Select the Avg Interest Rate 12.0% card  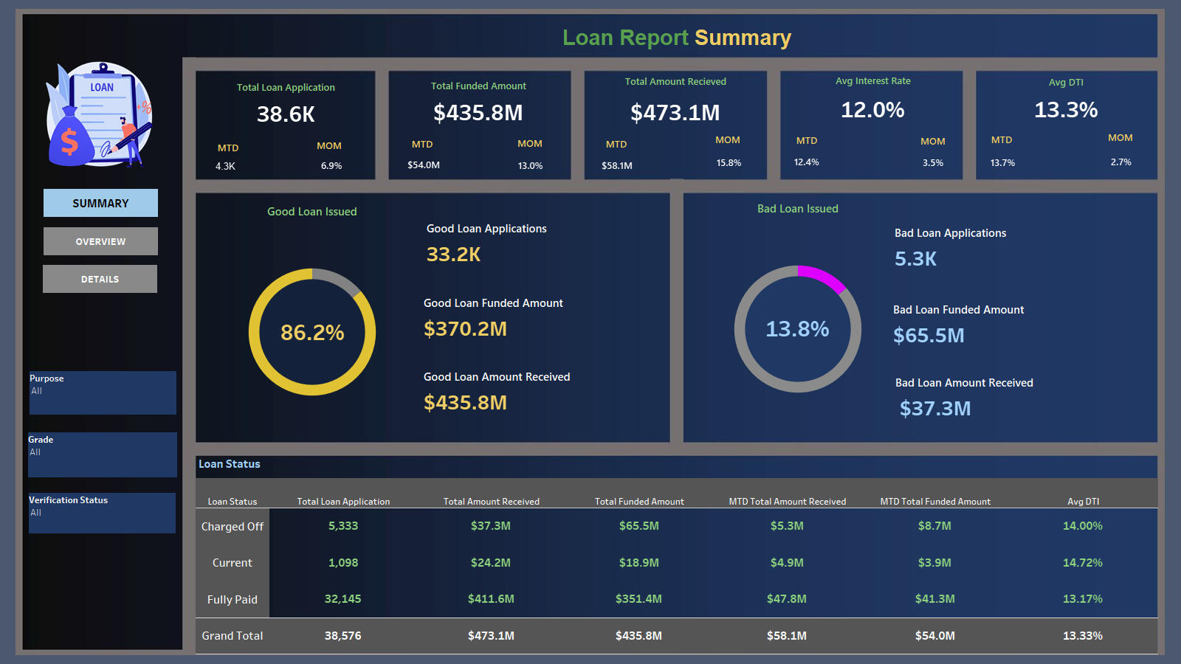coord(872,125)
